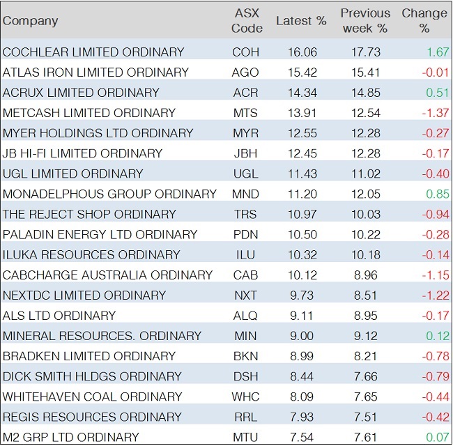The image size is (453, 446).
Task: Click MYER HOLDINGS LTD ORDINARY
Action: [x=98, y=133]
